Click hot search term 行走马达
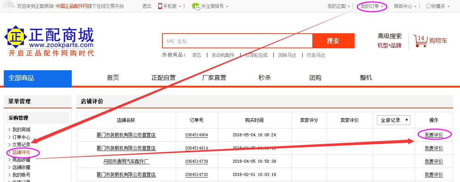Viewport: 460px width, 182px height. click(x=316, y=55)
